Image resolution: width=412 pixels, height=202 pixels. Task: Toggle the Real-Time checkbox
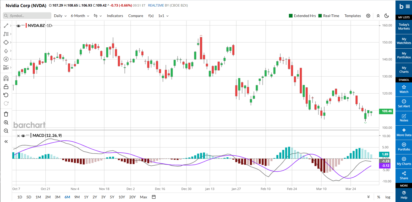(320, 16)
